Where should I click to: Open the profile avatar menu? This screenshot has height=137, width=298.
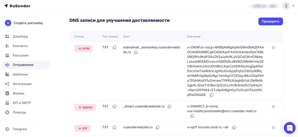286,6
